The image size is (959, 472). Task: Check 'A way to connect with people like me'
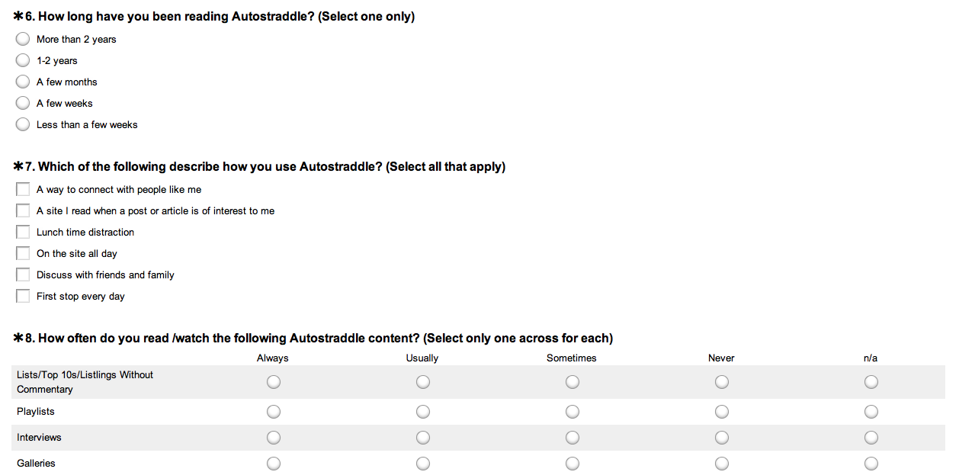tap(23, 189)
